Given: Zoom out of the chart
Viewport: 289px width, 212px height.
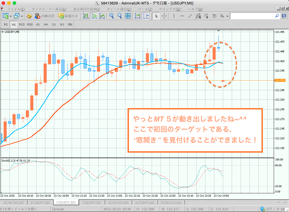Looking at the screenshot, I should click(x=119, y=16).
